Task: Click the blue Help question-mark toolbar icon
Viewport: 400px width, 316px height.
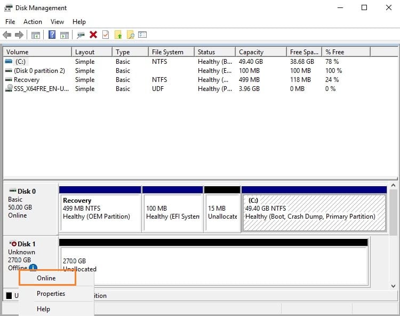Action: [52, 35]
